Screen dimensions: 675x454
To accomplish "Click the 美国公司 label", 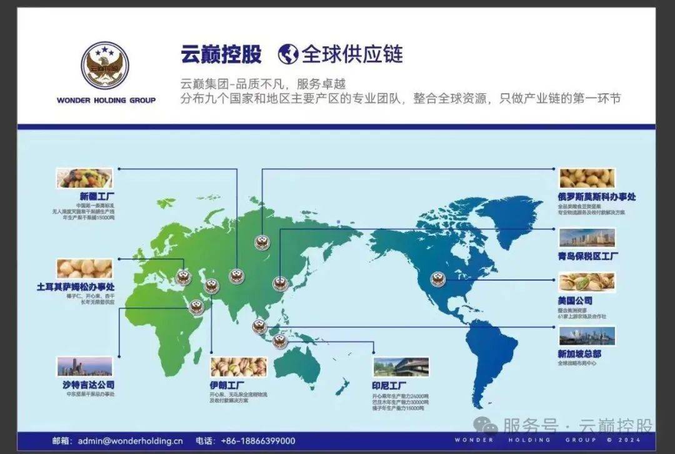I will (575, 301).
